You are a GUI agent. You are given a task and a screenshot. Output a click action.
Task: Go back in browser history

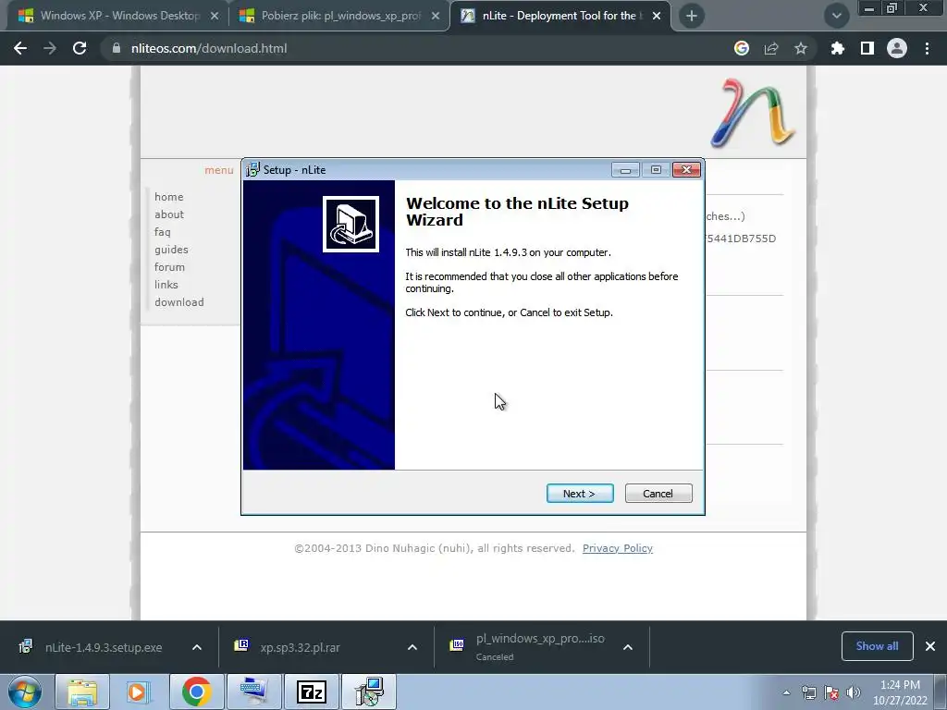pos(20,48)
